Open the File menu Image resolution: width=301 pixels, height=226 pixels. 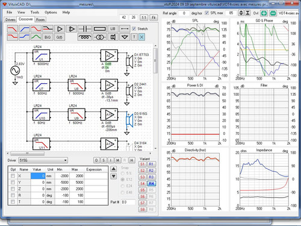[9, 12]
